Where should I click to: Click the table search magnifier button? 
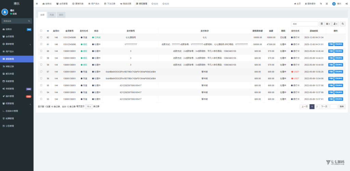click(x=342, y=24)
